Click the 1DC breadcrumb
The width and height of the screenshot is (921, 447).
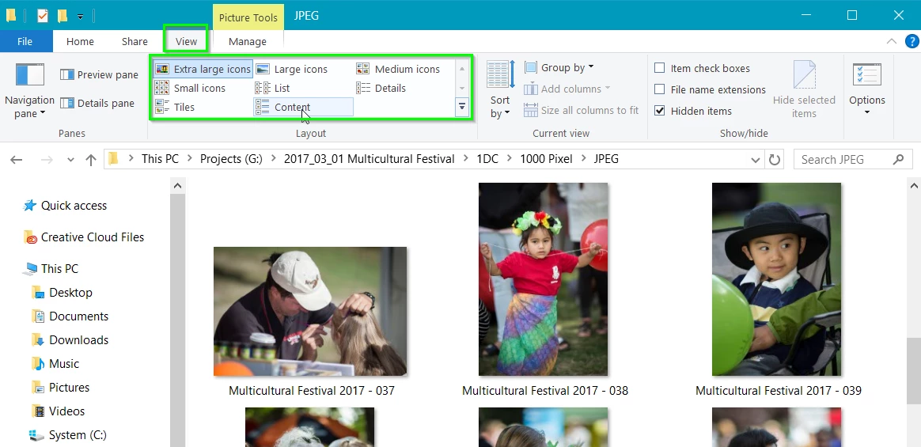[487, 158]
